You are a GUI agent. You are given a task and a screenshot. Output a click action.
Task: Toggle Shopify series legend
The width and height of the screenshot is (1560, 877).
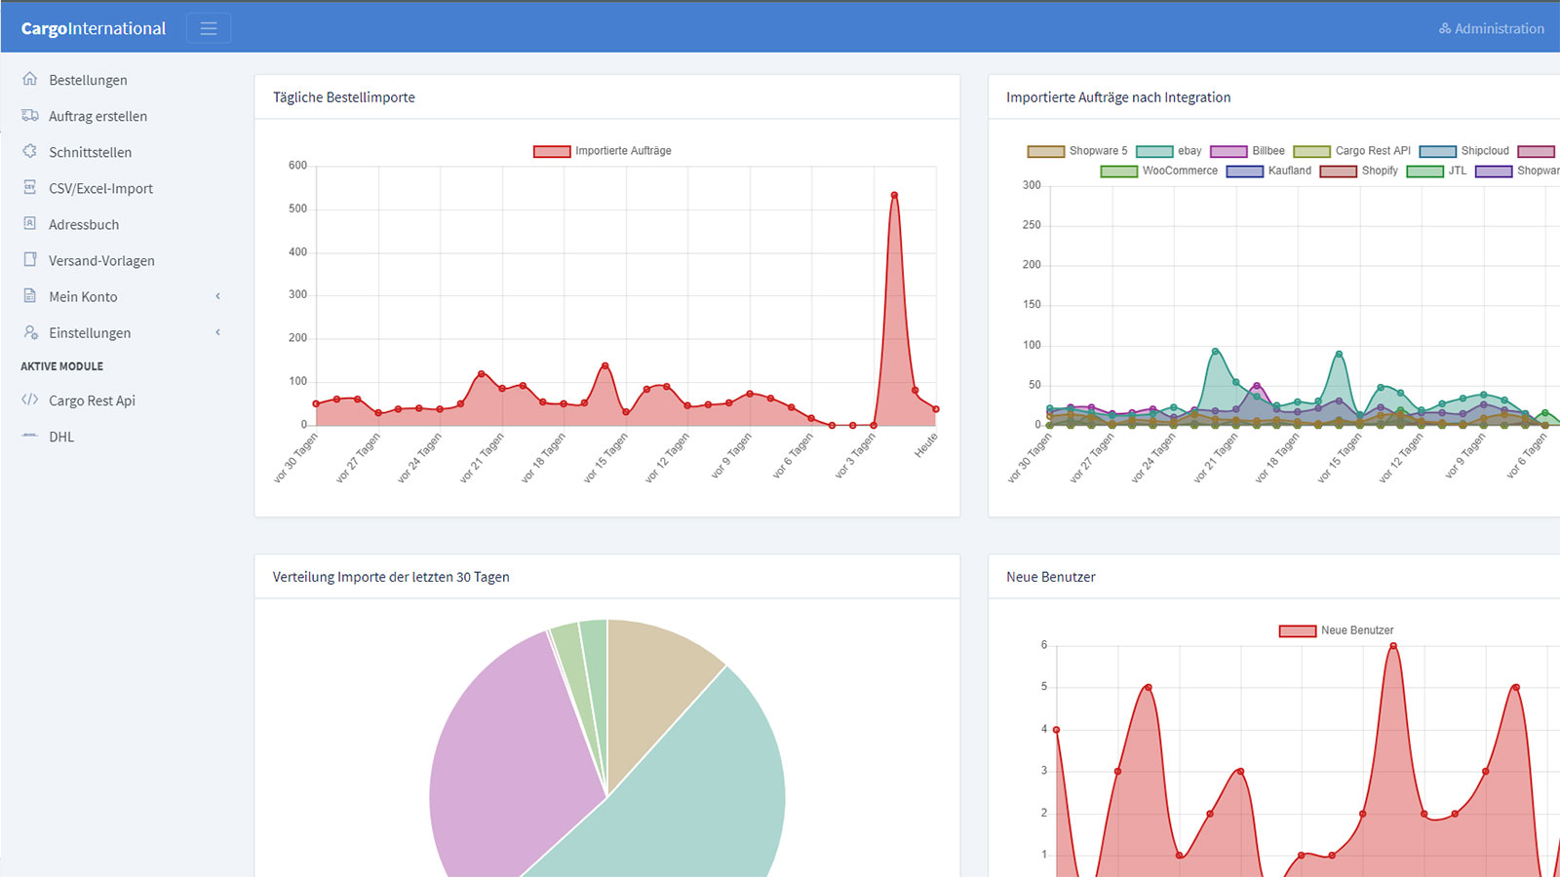pyautogui.click(x=1359, y=171)
